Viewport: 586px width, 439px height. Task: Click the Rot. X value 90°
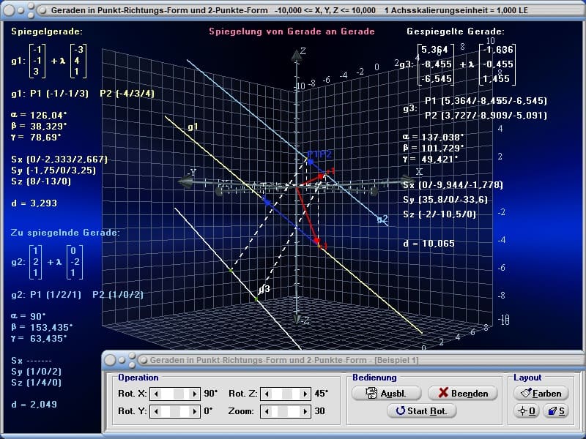point(211,394)
